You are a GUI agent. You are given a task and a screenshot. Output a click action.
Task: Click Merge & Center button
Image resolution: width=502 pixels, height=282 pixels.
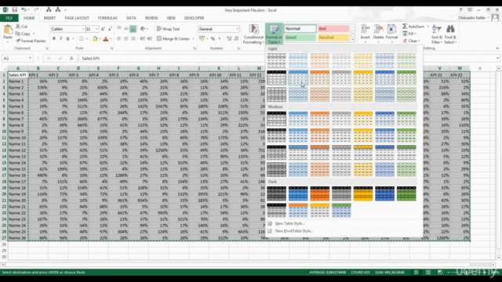pyautogui.click(x=173, y=38)
